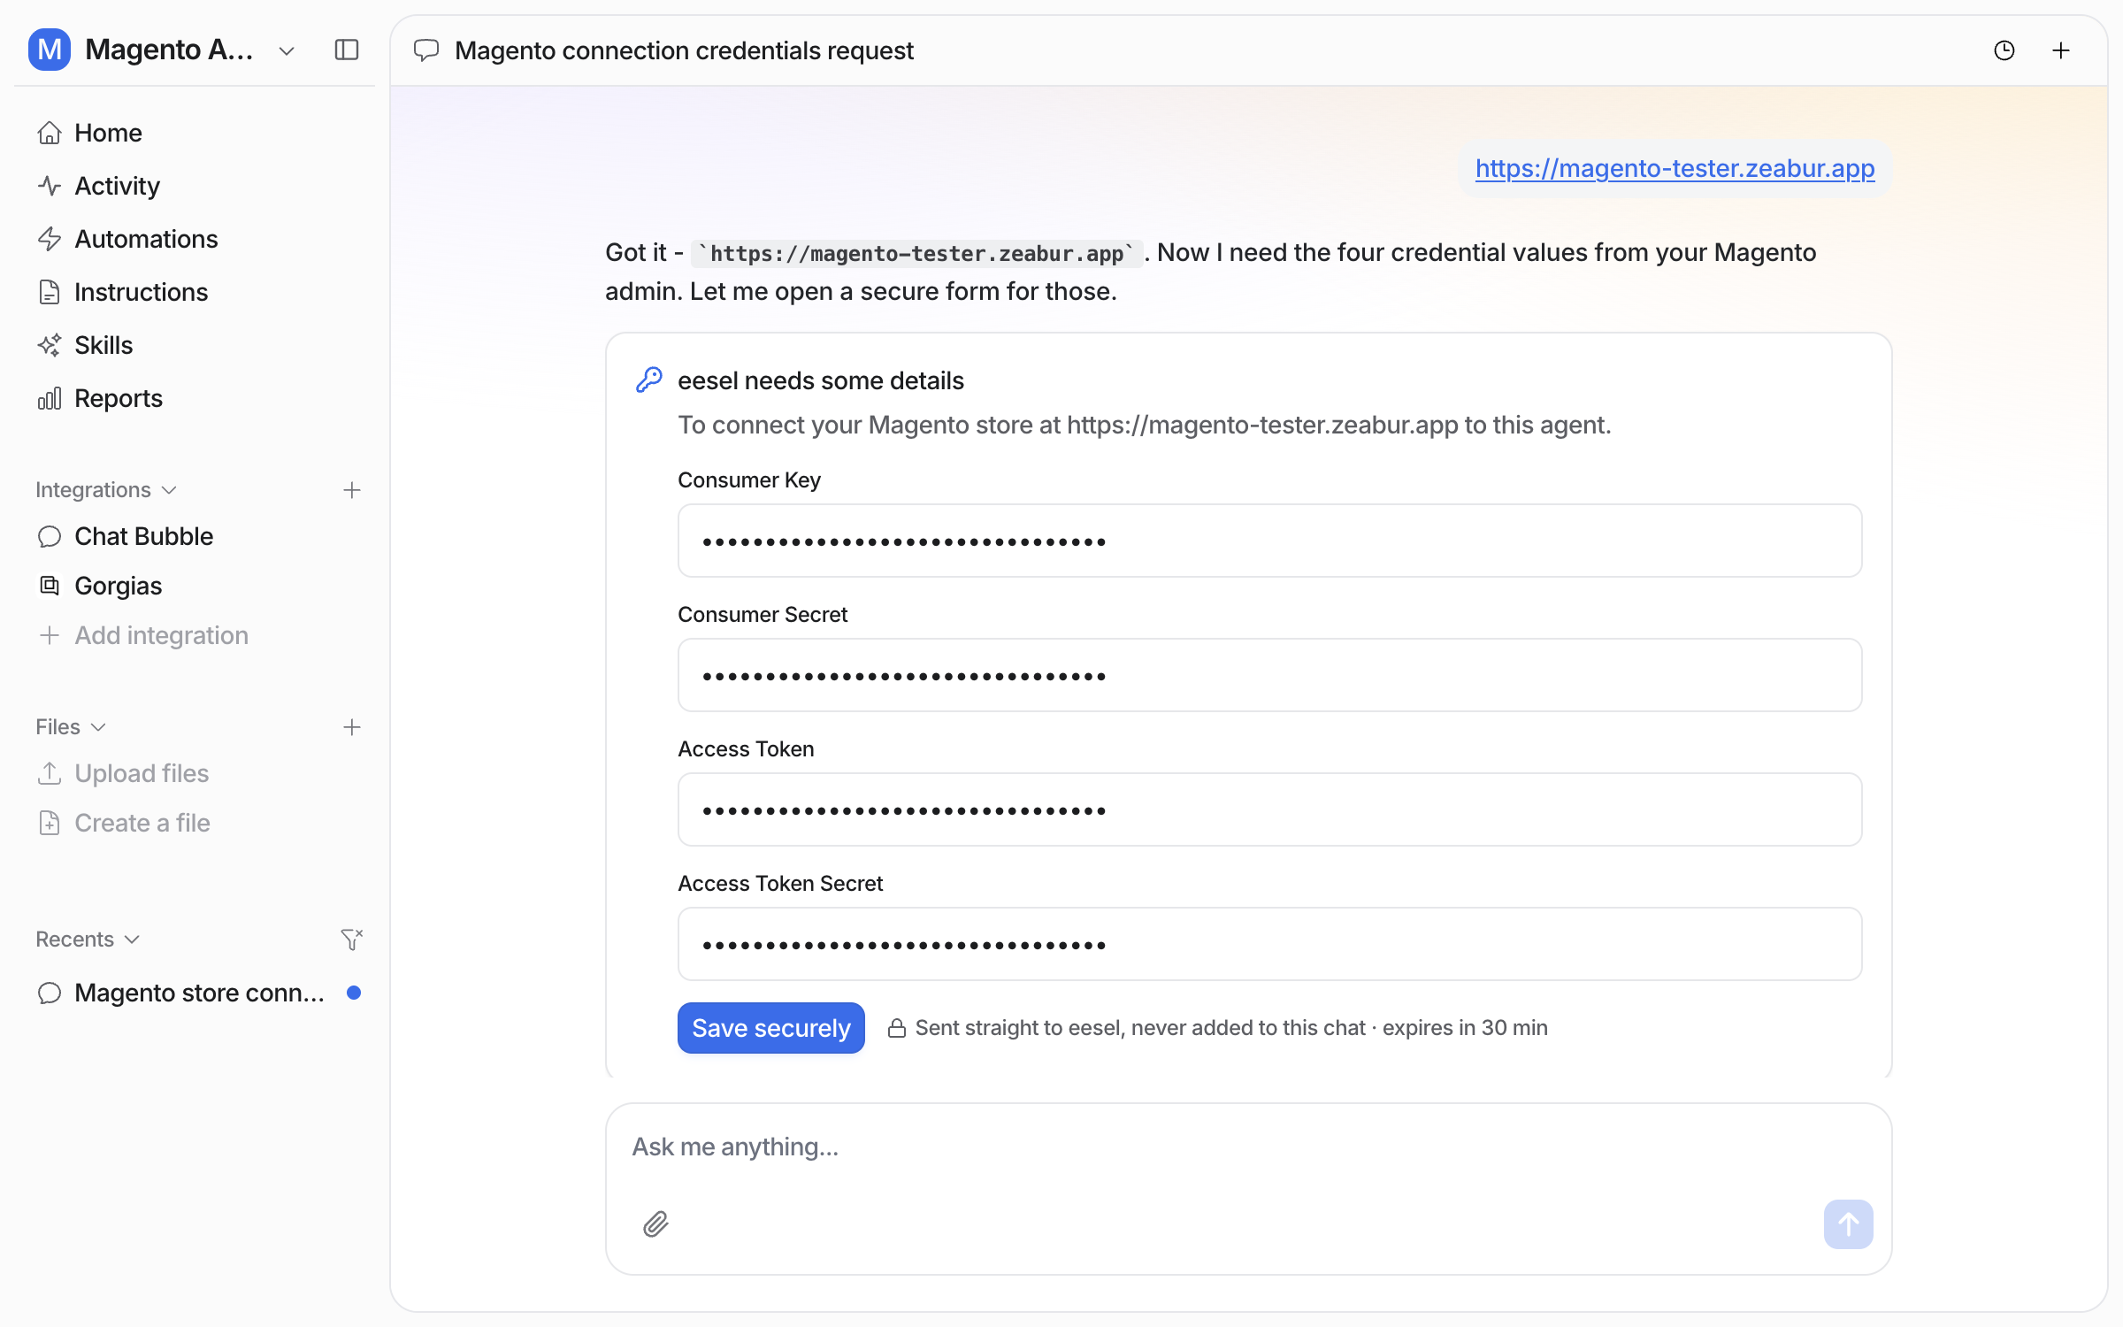2123x1327 pixels.
Task: Click the chat title speech bubble icon
Action: [426, 50]
